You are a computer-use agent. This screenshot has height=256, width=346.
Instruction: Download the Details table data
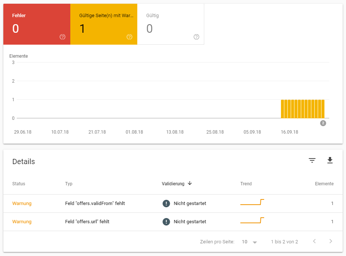[x=330, y=160]
